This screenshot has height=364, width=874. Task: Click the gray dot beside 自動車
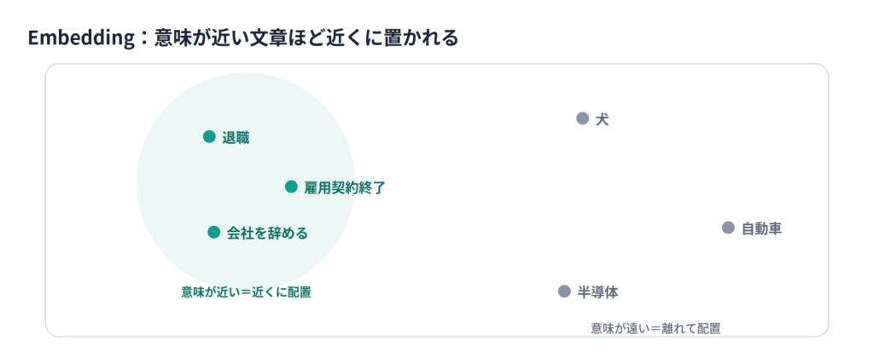click(728, 228)
